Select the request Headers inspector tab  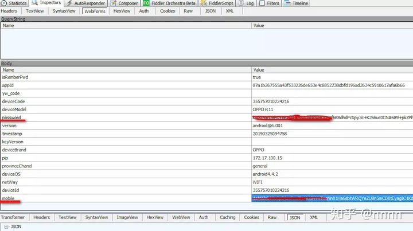pos(9,11)
